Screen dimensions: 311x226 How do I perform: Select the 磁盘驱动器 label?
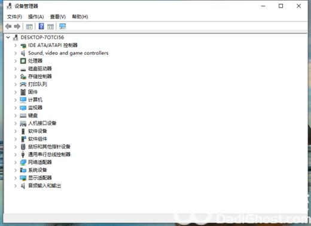[40, 69]
